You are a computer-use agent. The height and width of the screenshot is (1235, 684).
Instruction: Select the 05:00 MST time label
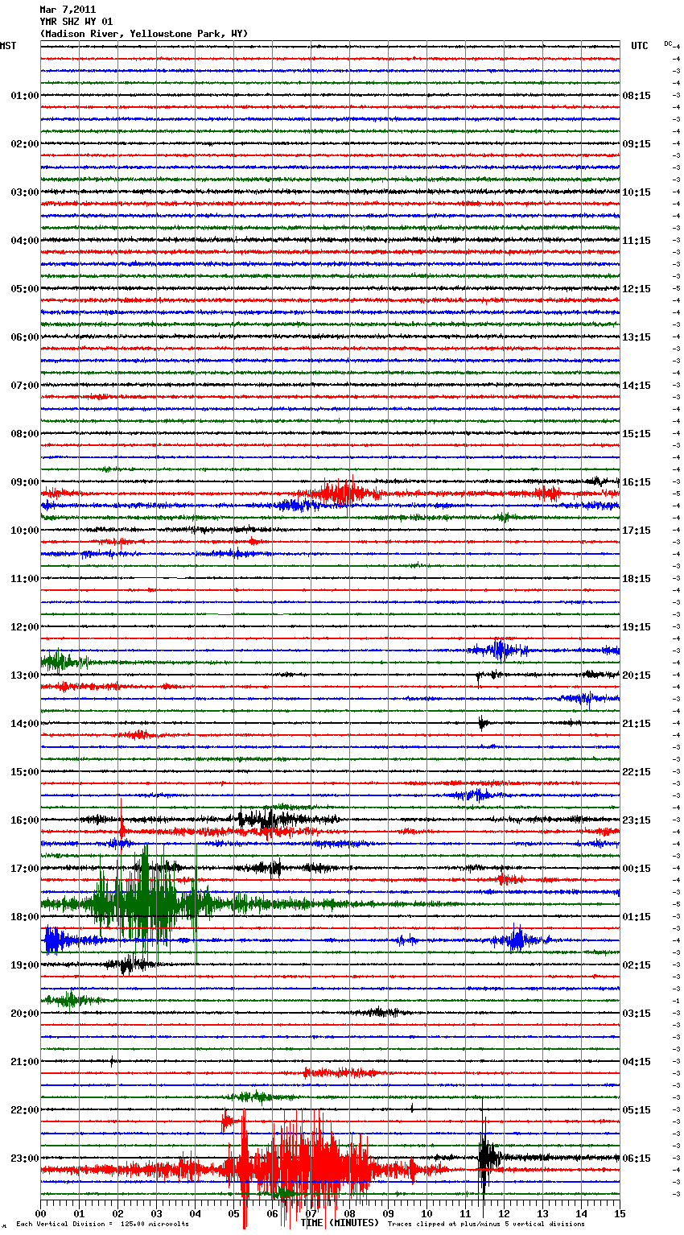click(x=25, y=289)
